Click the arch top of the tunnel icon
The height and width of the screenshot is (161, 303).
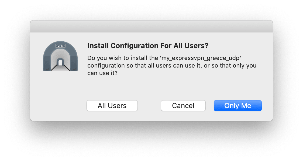coord(60,44)
